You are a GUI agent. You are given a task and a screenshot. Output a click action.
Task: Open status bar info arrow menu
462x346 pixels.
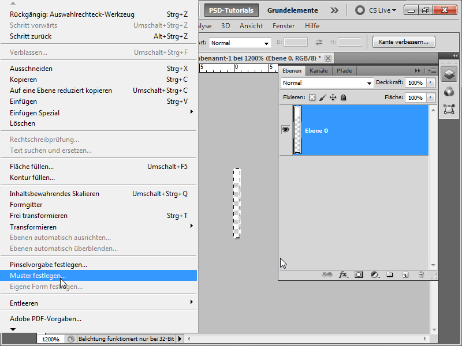(180, 339)
